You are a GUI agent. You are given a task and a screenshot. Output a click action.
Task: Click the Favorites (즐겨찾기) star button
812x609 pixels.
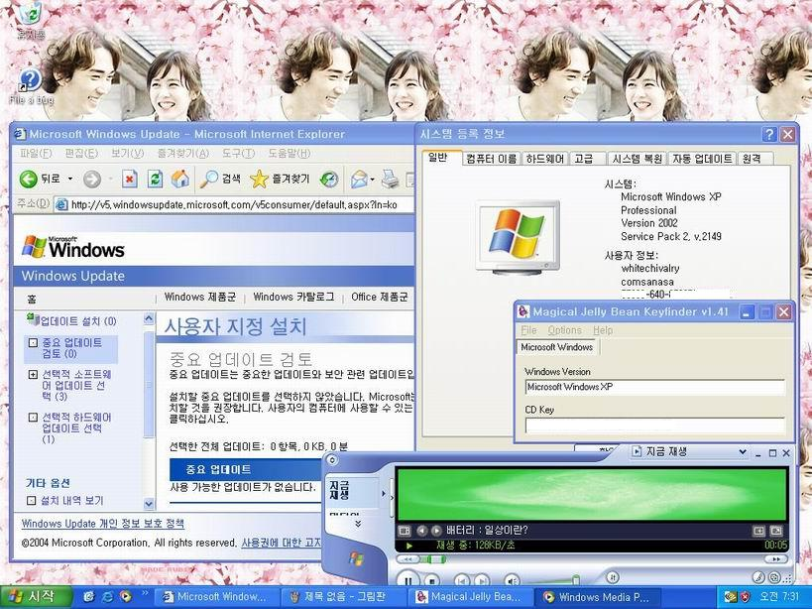[280, 180]
